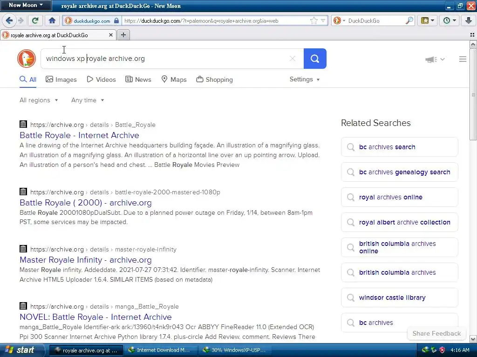Click archive.org favicon beside Battle_Royale URL
477x357 pixels.
tap(23, 124)
